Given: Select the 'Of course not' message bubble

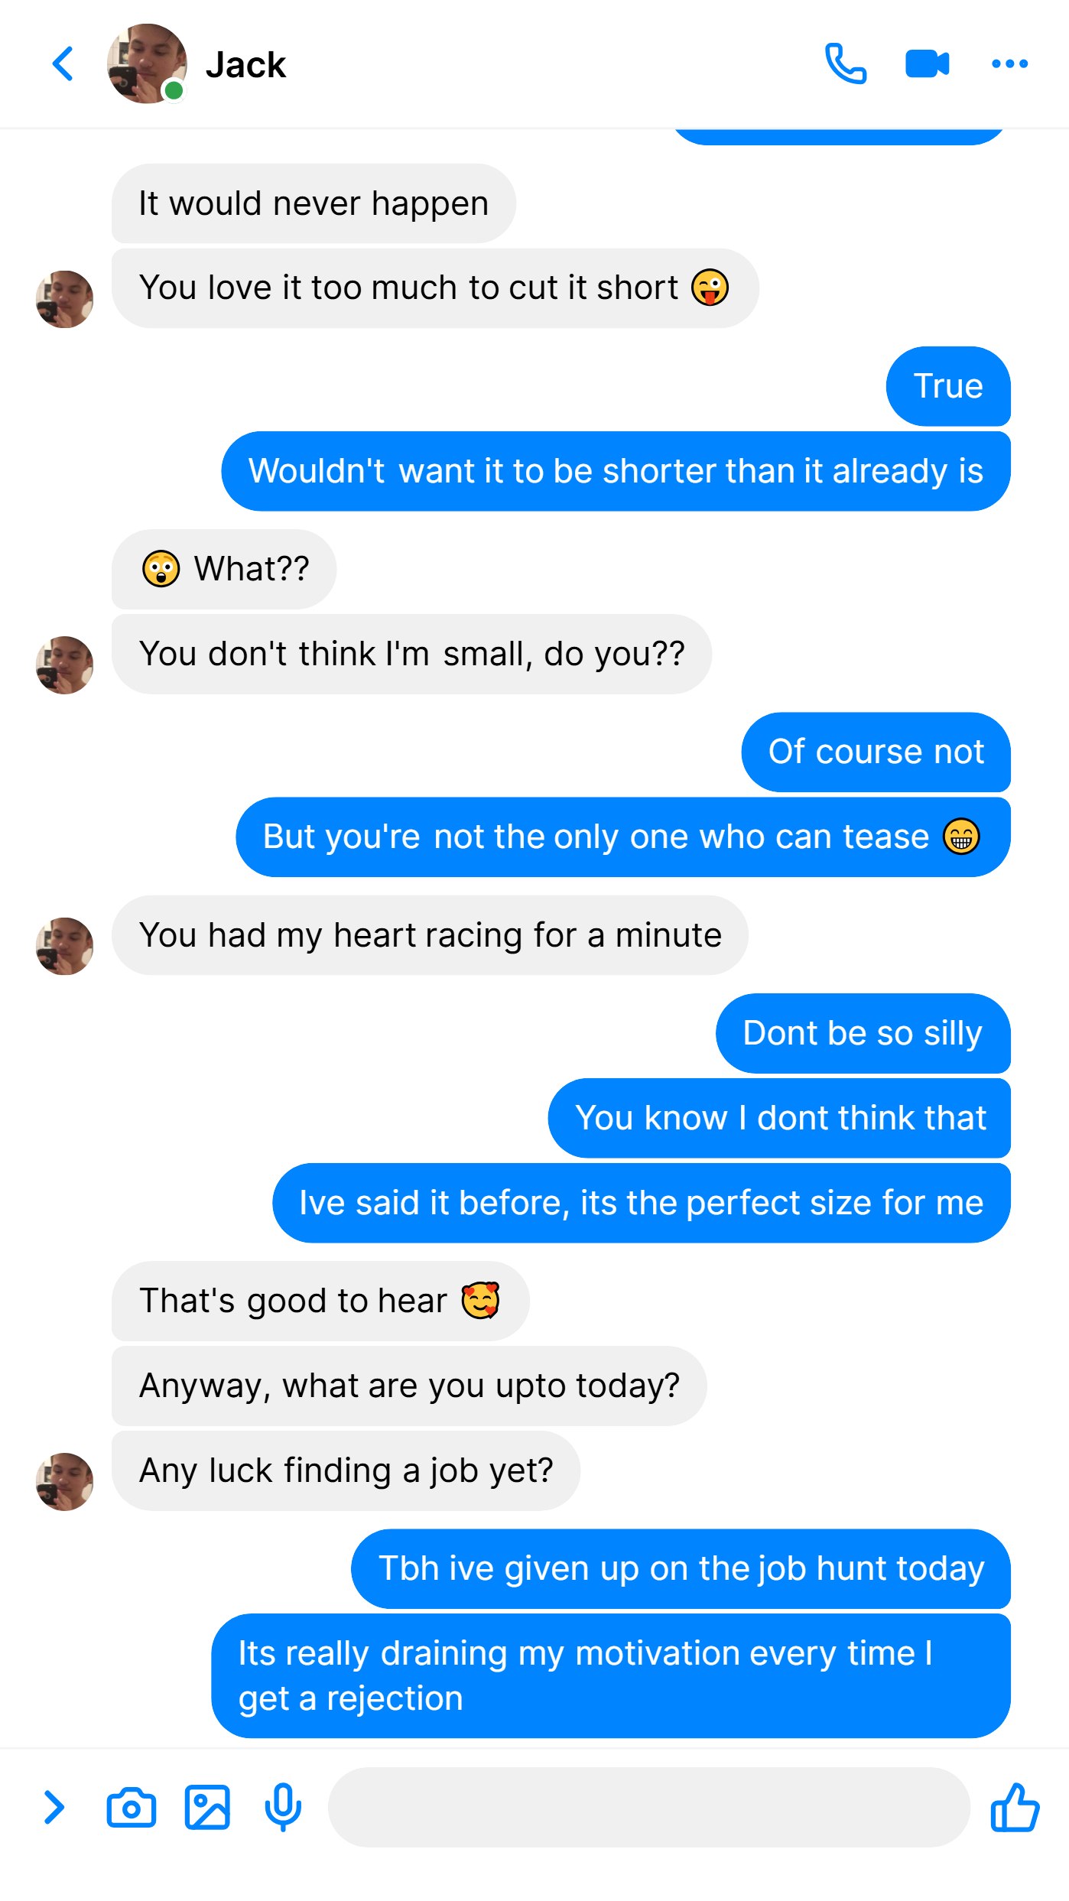Looking at the screenshot, I should pos(876,752).
